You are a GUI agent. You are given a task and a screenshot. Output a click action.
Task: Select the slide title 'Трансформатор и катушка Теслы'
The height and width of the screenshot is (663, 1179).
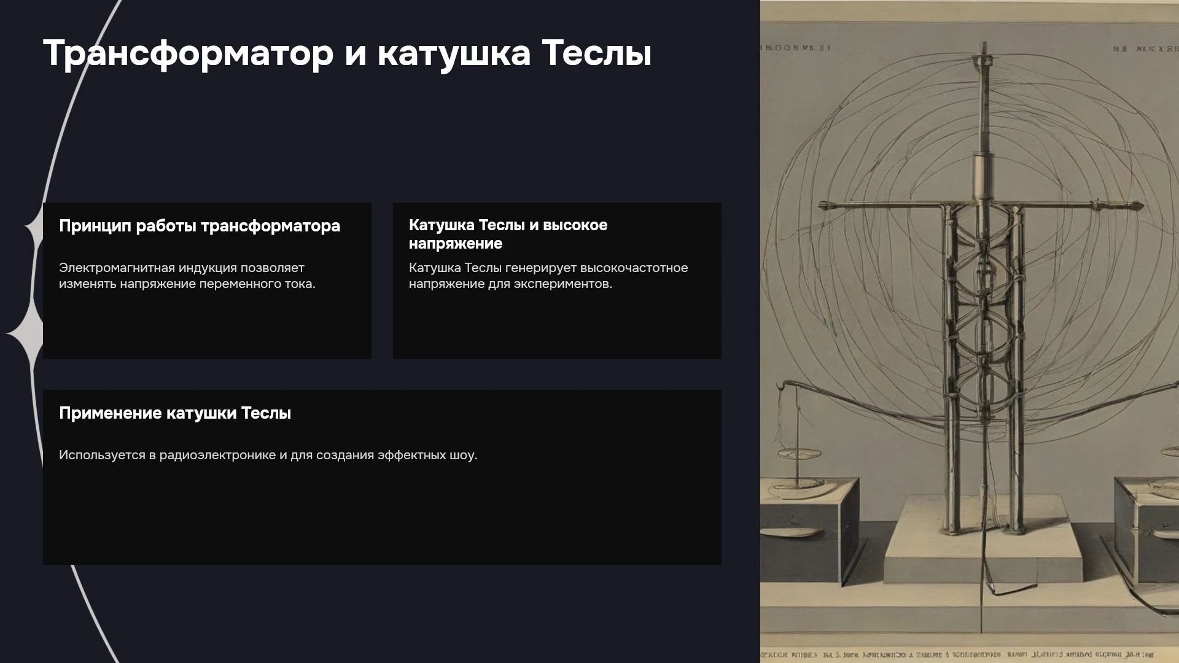(347, 53)
